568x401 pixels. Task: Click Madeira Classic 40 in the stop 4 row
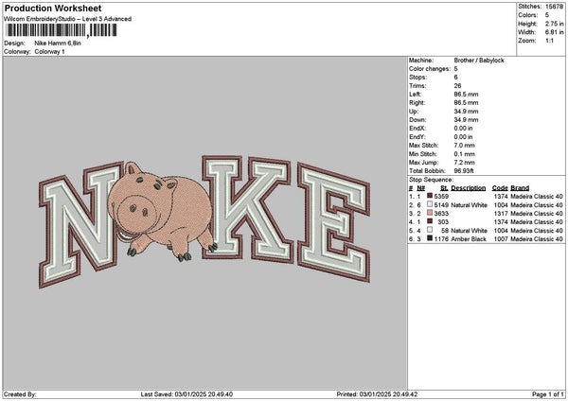pos(537,222)
